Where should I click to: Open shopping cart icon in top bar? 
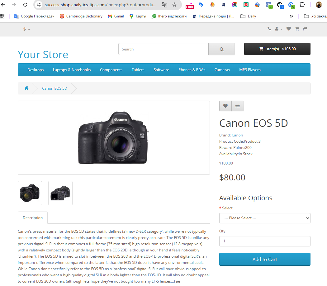(x=297, y=29)
